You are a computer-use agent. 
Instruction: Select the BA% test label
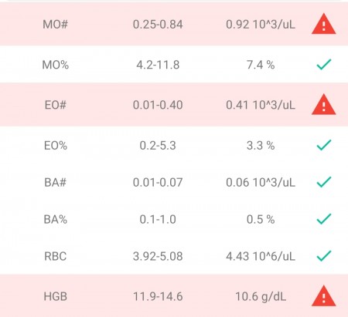tap(56, 219)
